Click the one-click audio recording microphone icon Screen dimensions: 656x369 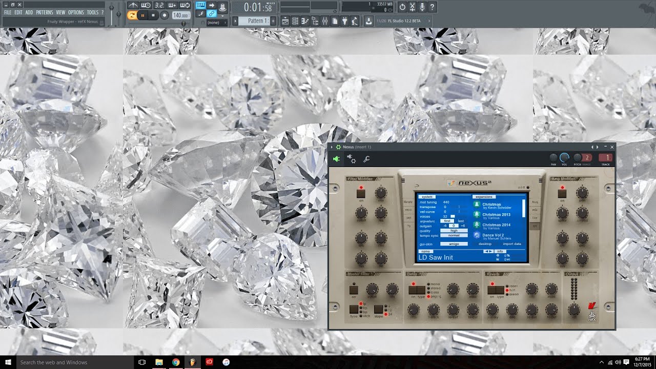422,7
